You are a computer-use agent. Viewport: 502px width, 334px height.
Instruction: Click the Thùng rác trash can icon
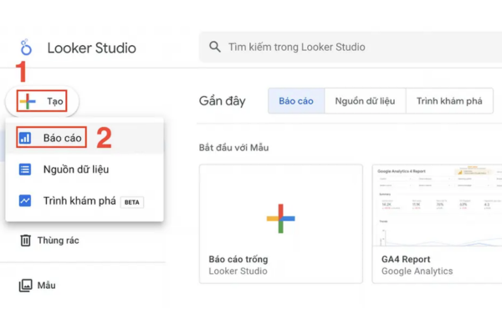tap(26, 240)
